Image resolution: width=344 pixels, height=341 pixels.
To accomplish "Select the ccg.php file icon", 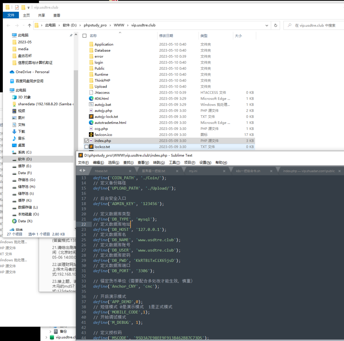I will [91, 129].
